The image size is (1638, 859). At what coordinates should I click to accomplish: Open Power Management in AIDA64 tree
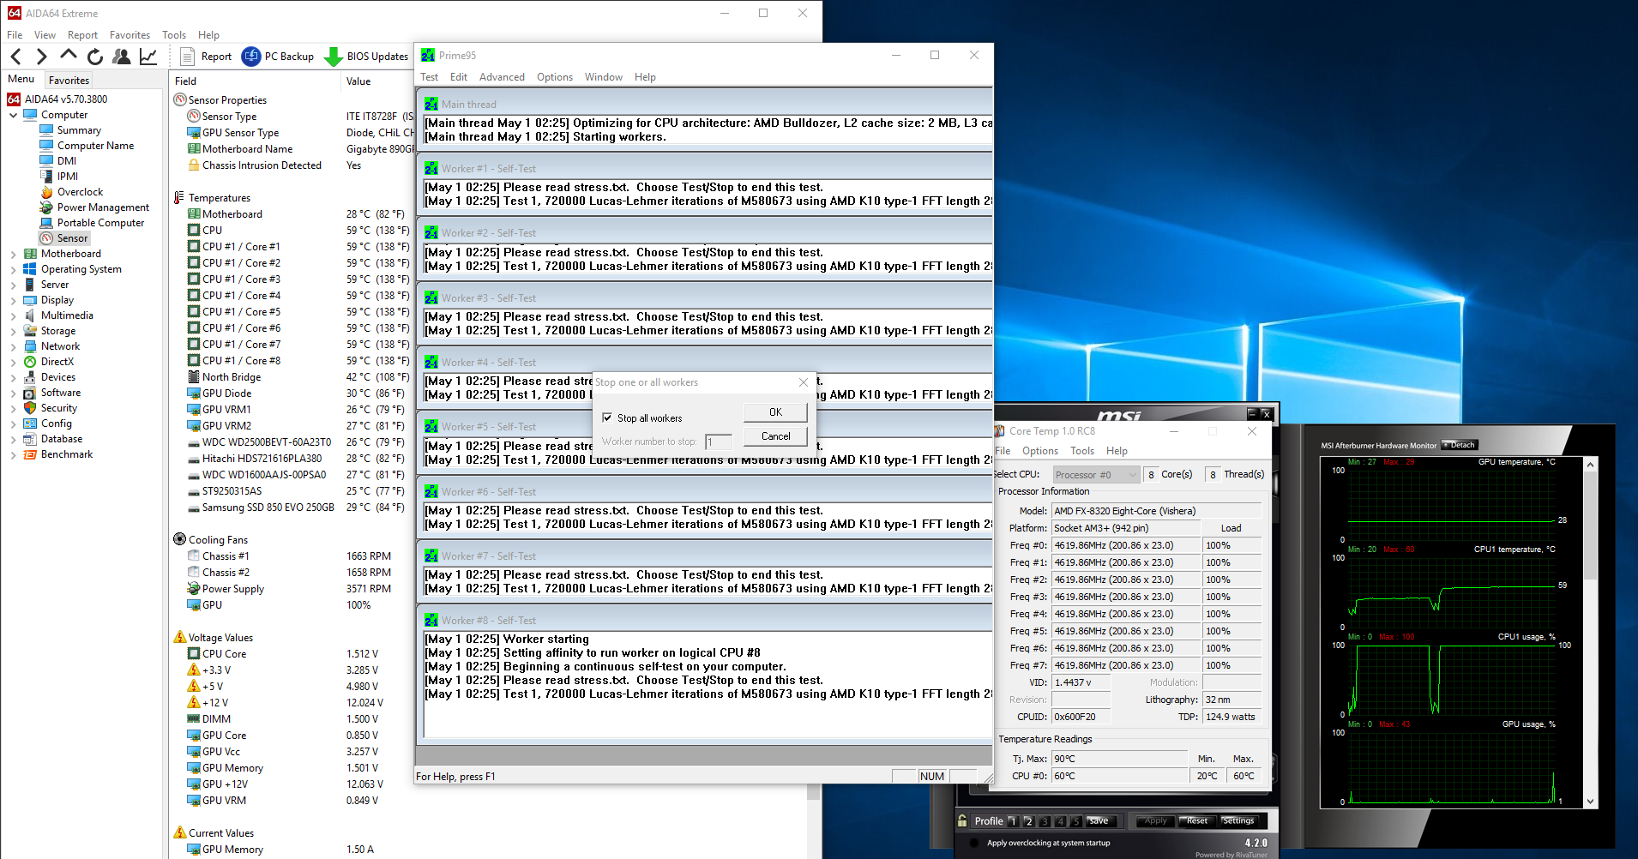tap(103, 207)
